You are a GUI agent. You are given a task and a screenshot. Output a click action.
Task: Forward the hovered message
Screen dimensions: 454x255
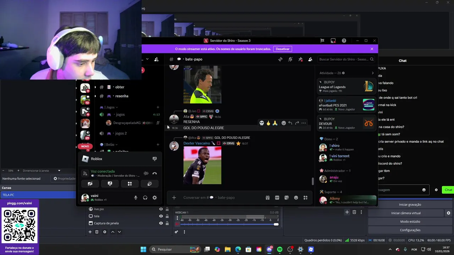pos(297,123)
